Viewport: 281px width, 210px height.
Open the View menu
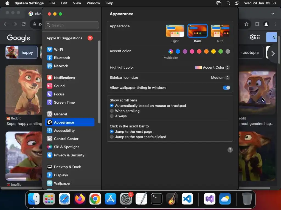77,3
